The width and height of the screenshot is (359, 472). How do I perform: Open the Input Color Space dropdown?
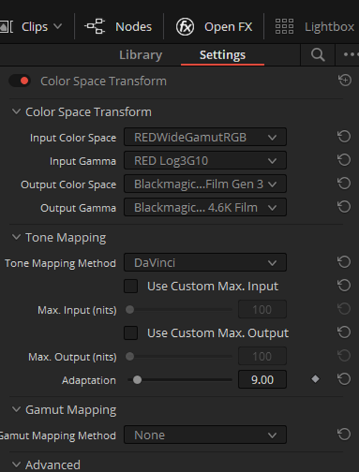pyautogui.click(x=205, y=137)
